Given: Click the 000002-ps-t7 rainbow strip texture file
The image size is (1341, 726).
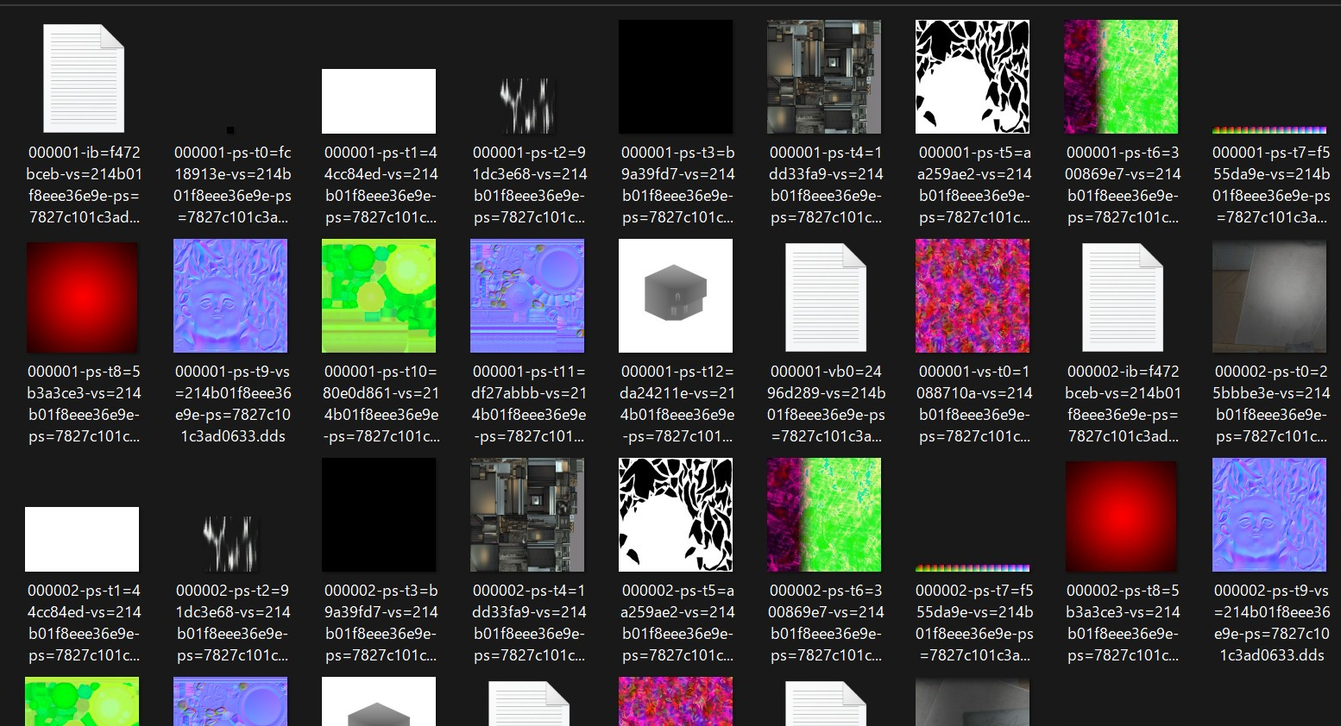Looking at the screenshot, I should [x=973, y=568].
